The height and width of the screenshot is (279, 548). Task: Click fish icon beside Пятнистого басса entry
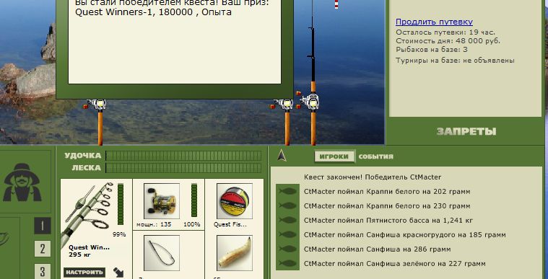pyautogui.click(x=288, y=221)
